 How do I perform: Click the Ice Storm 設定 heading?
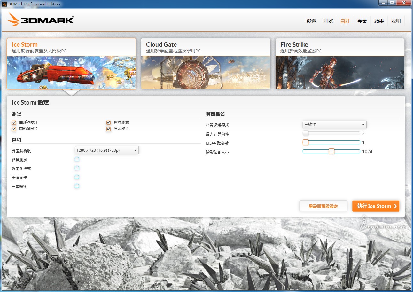(x=30, y=103)
